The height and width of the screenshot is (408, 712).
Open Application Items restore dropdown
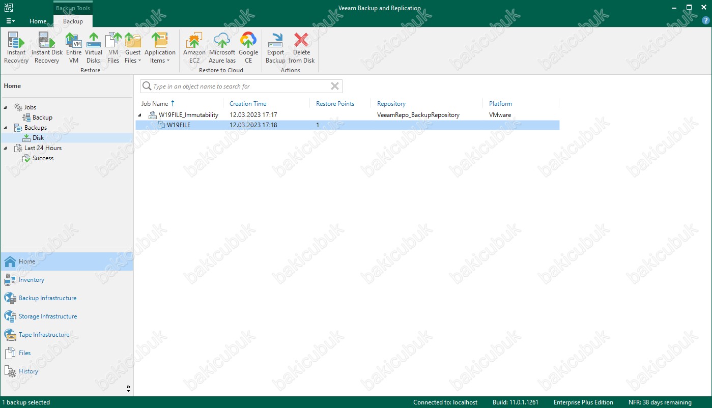point(160,48)
